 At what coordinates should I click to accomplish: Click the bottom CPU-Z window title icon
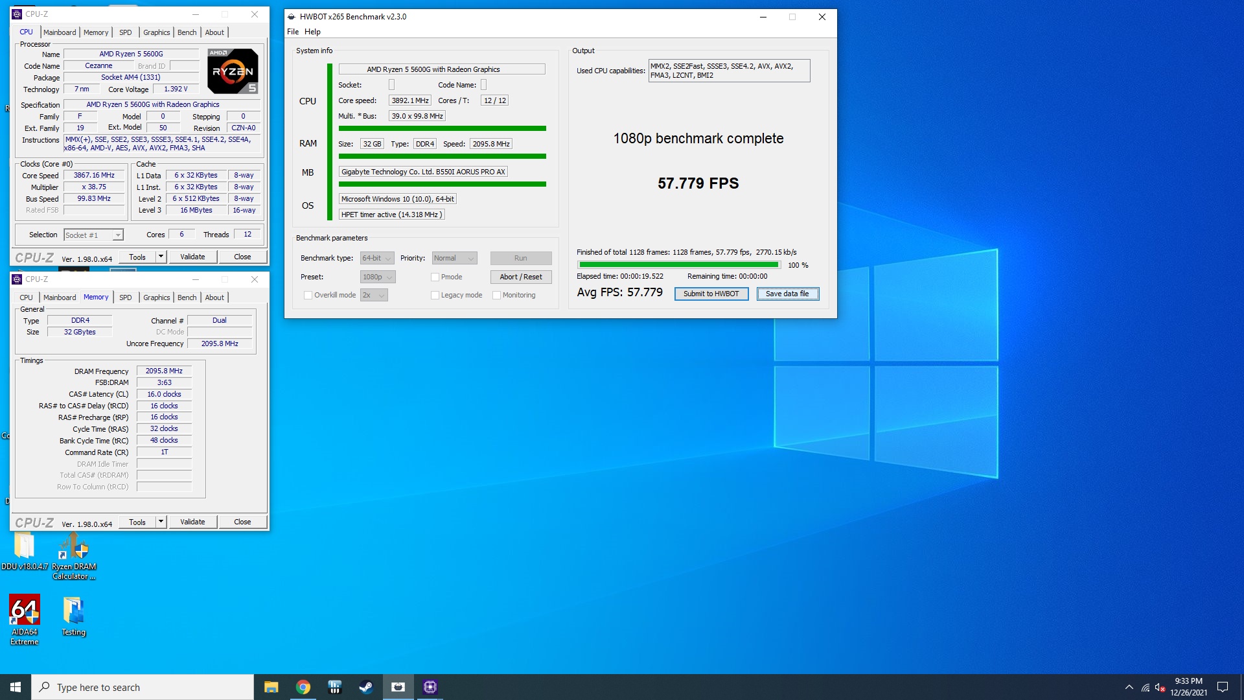click(x=17, y=279)
